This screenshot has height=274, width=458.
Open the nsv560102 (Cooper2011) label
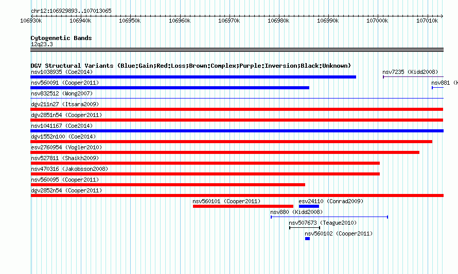(339, 233)
